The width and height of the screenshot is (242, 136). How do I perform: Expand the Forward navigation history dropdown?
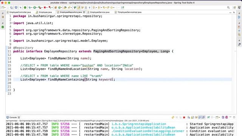coord(119,8)
